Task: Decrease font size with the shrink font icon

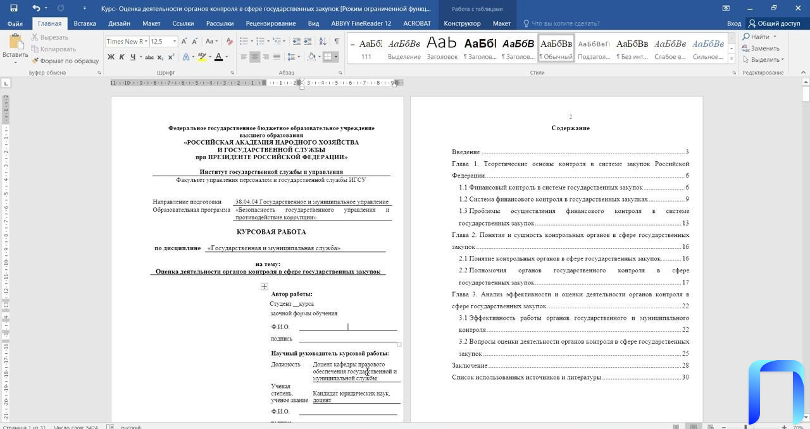Action: 196,41
